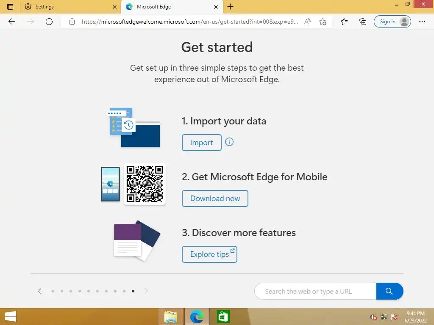Close the Microsoft Edge tab
Screen dimensions: 434x325
(x=216, y=7)
